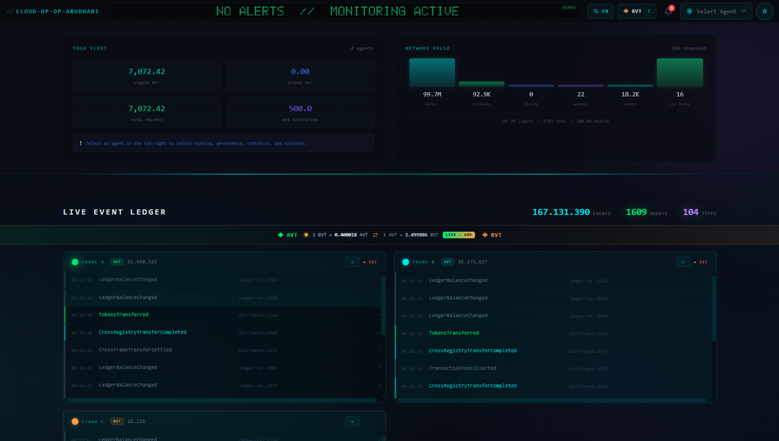779x441 pixels.
Task: Click the green Frame A status dot
Action: click(75, 262)
